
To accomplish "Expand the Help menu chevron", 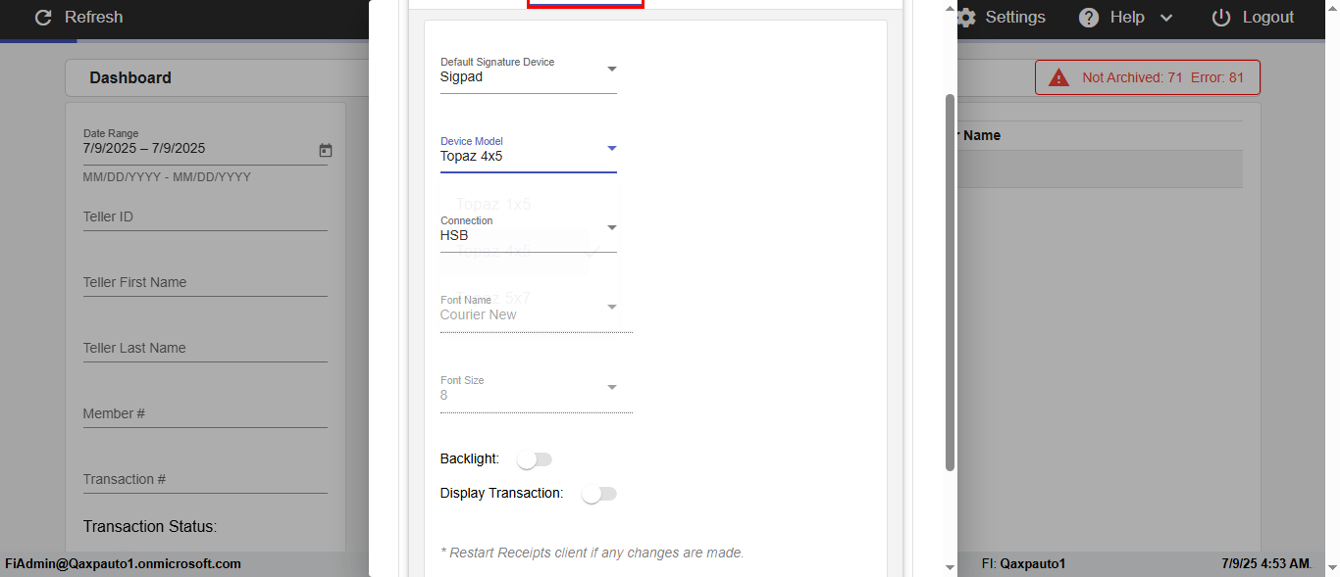I will (x=1166, y=18).
